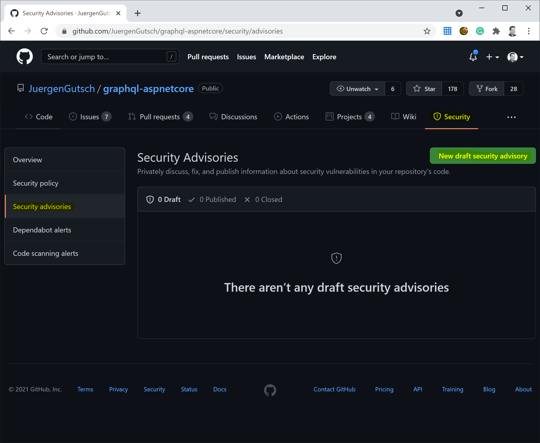Open the stargazers count 178

(453, 89)
